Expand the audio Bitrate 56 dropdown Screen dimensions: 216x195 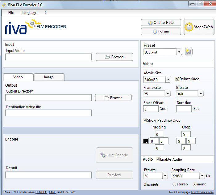[x=165, y=176]
